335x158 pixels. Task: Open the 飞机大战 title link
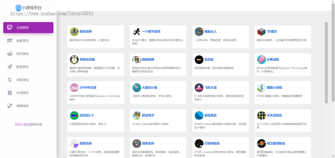tap(210, 88)
